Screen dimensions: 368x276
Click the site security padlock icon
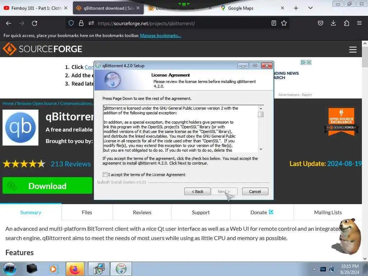point(81,23)
